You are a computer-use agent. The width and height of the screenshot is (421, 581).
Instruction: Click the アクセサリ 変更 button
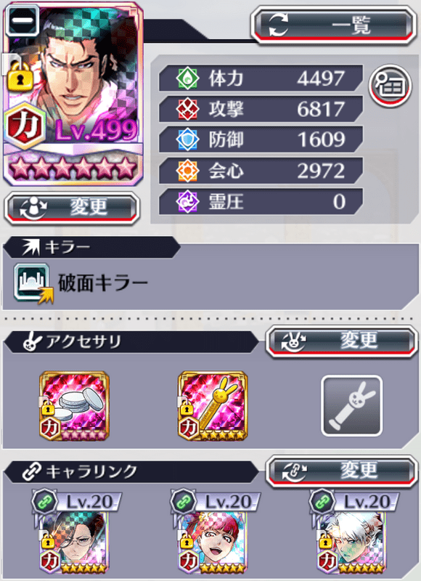(342, 341)
